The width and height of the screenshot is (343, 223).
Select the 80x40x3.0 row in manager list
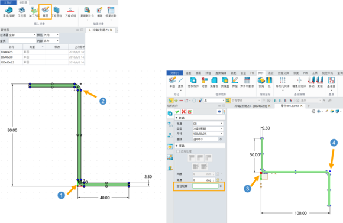coord(42,57)
